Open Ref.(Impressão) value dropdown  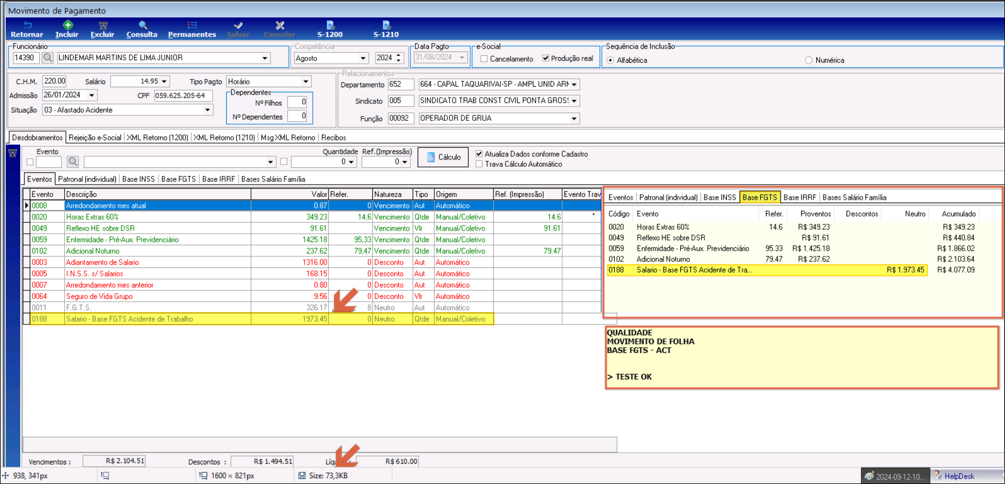point(404,162)
